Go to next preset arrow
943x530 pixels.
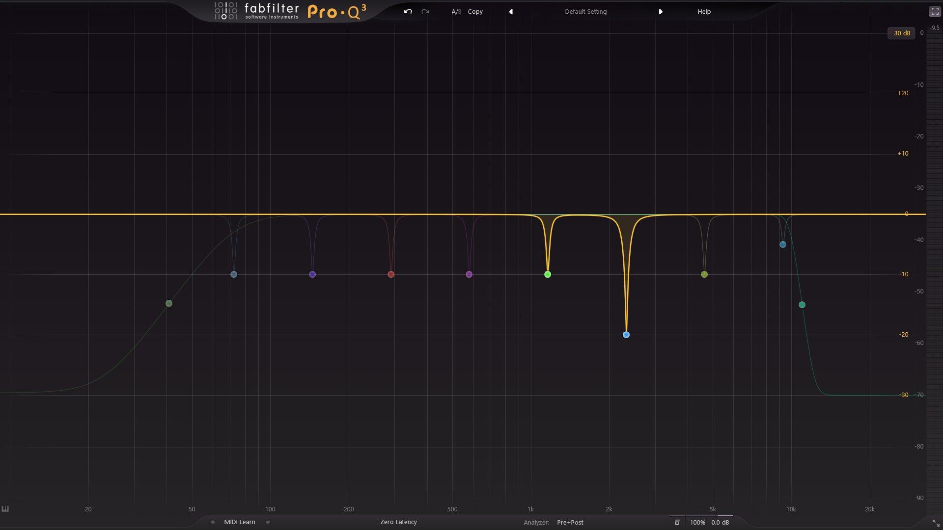(x=661, y=12)
